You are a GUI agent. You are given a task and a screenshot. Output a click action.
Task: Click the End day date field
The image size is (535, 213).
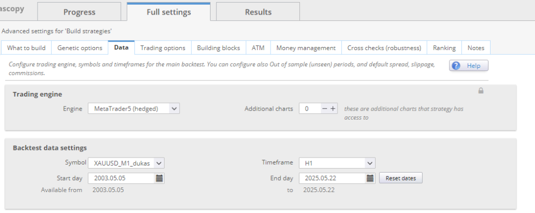tap(331, 178)
